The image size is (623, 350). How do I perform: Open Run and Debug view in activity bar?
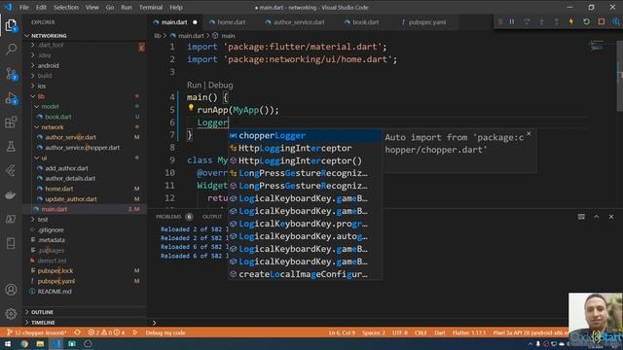click(11, 98)
